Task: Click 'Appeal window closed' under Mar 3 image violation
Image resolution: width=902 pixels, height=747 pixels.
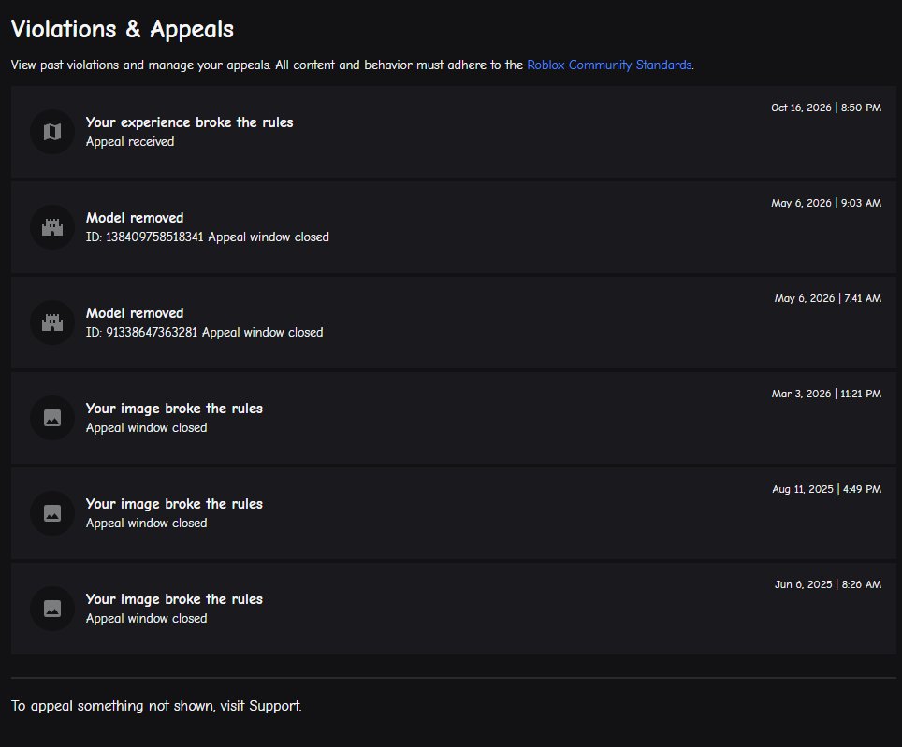Action: pyautogui.click(x=146, y=428)
